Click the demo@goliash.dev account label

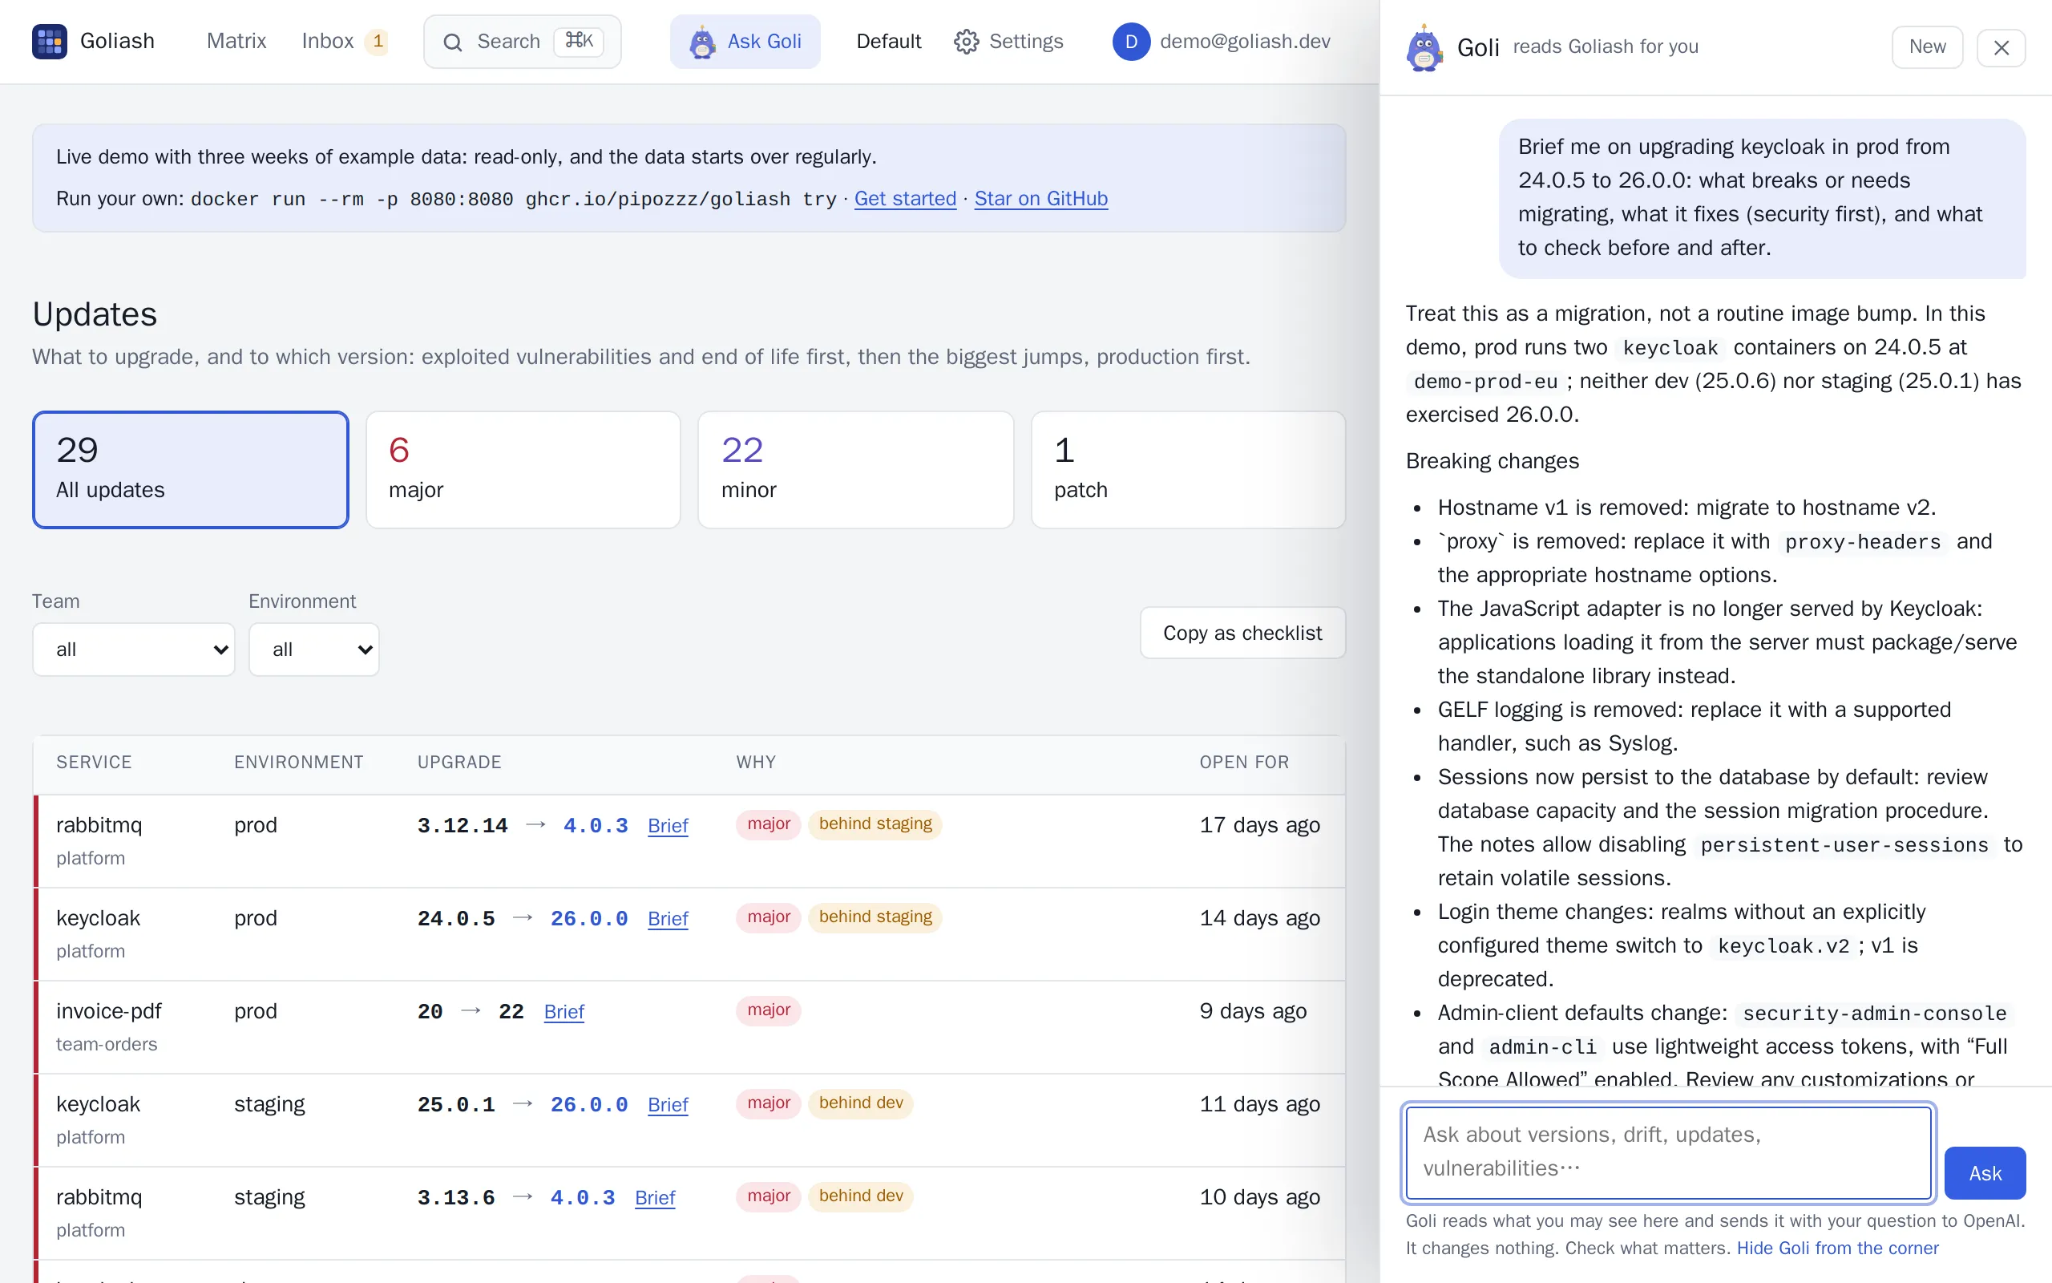(x=1245, y=42)
